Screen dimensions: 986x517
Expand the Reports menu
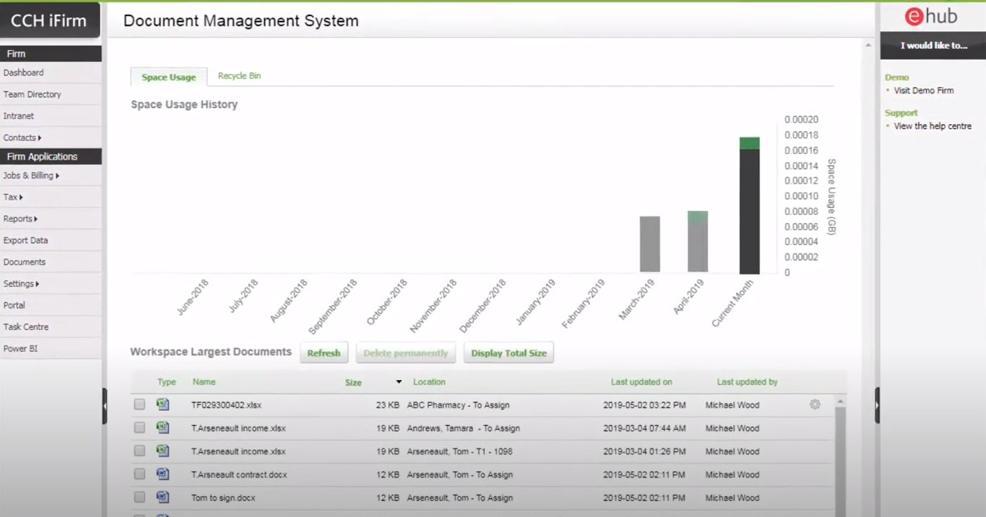point(20,218)
